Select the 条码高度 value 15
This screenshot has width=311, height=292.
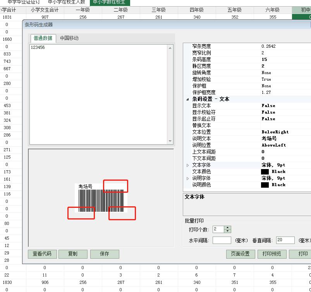[264, 59]
